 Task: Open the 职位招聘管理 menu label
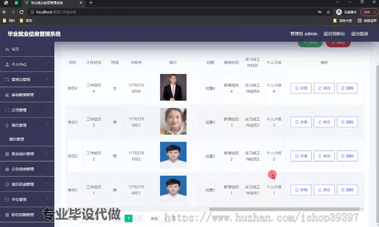click(x=23, y=215)
